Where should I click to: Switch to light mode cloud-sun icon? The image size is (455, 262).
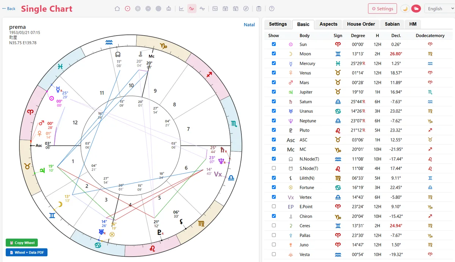tap(416, 9)
